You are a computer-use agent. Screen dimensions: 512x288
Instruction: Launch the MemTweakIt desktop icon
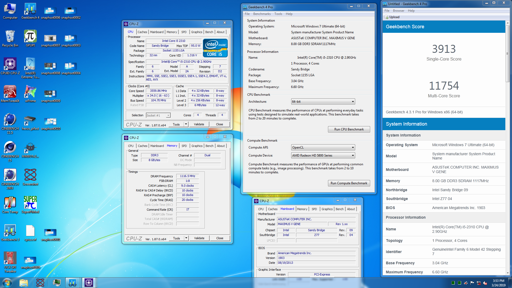coord(10,94)
